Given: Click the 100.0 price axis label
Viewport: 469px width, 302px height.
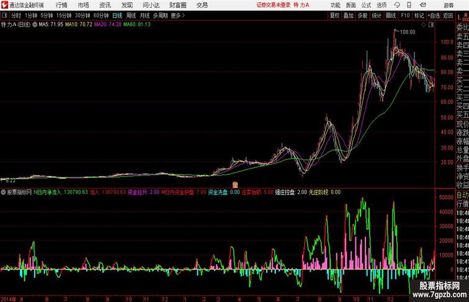Looking at the screenshot, I should [447, 42].
